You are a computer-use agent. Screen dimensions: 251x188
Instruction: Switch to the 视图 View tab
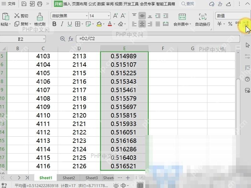tap(119, 4)
